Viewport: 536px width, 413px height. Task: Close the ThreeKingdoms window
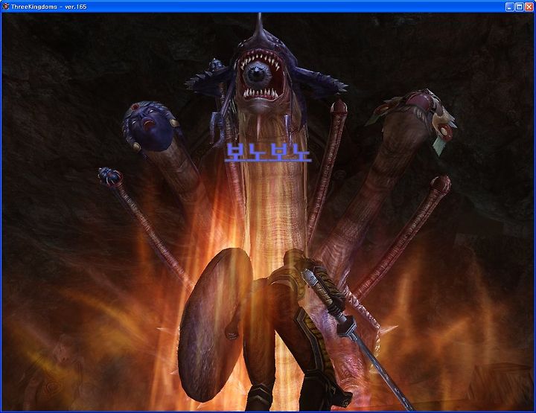coord(529,7)
